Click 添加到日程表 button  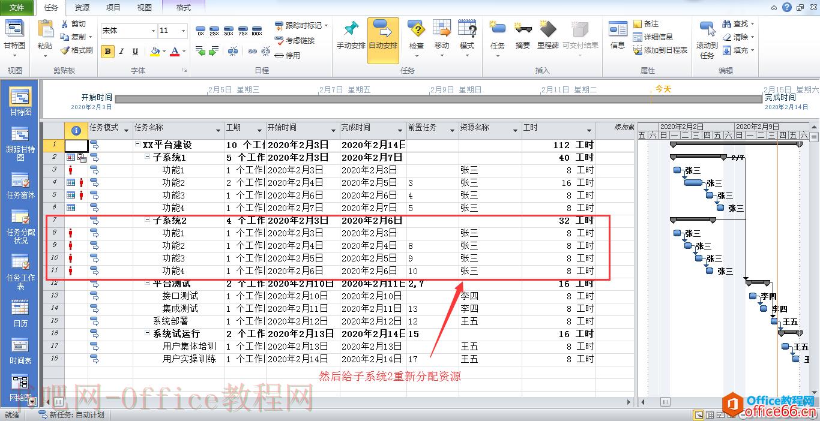660,50
